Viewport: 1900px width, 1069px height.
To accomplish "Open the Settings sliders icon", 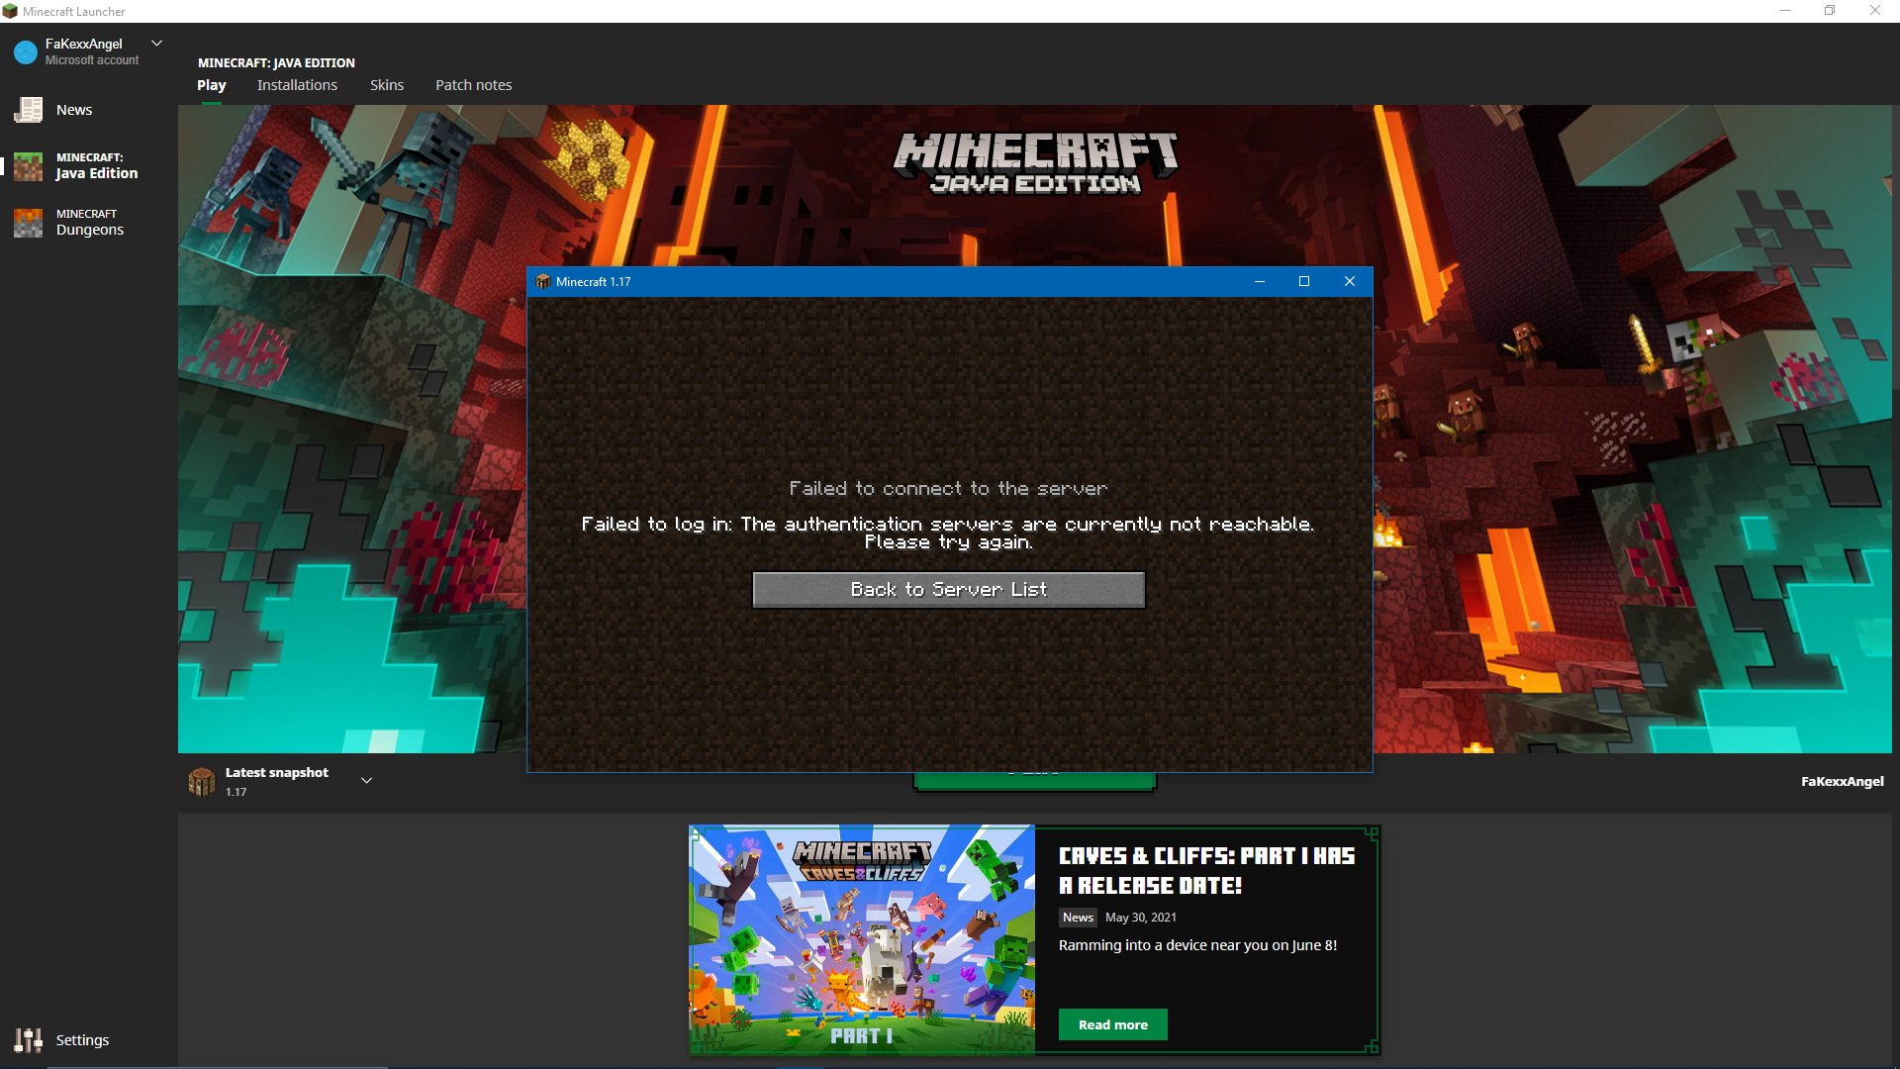I will coord(28,1039).
